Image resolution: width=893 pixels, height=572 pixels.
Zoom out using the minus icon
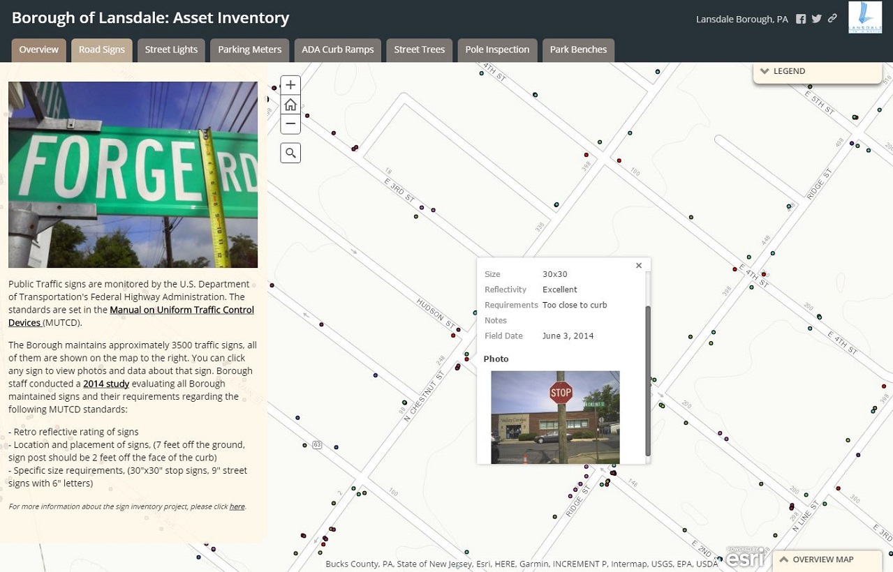coord(290,123)
